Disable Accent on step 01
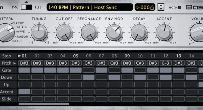This screenshot has height=110, width=203. point(24,92)
